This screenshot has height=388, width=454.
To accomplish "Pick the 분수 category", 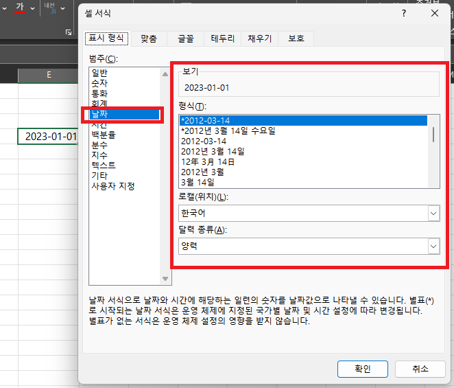I will tap(125, 145).
